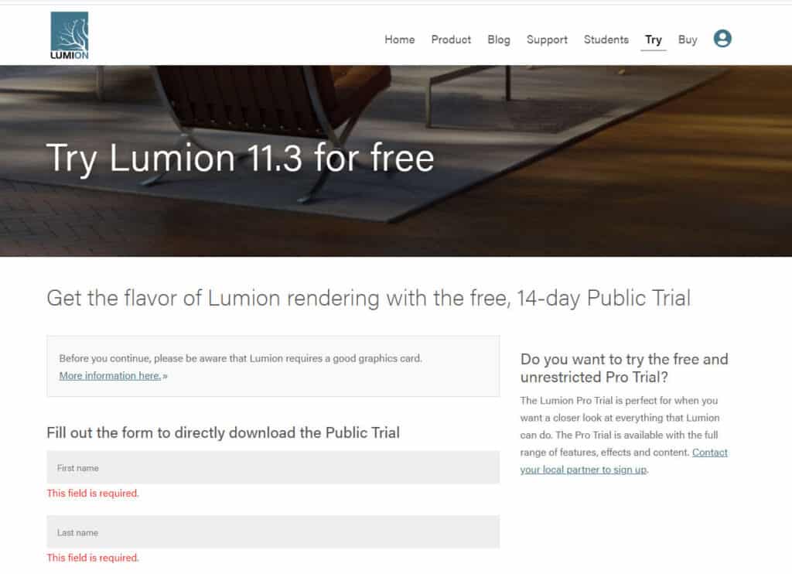Click the graphics card requirement notice box
792x574 pixels.
pos(273,366)
